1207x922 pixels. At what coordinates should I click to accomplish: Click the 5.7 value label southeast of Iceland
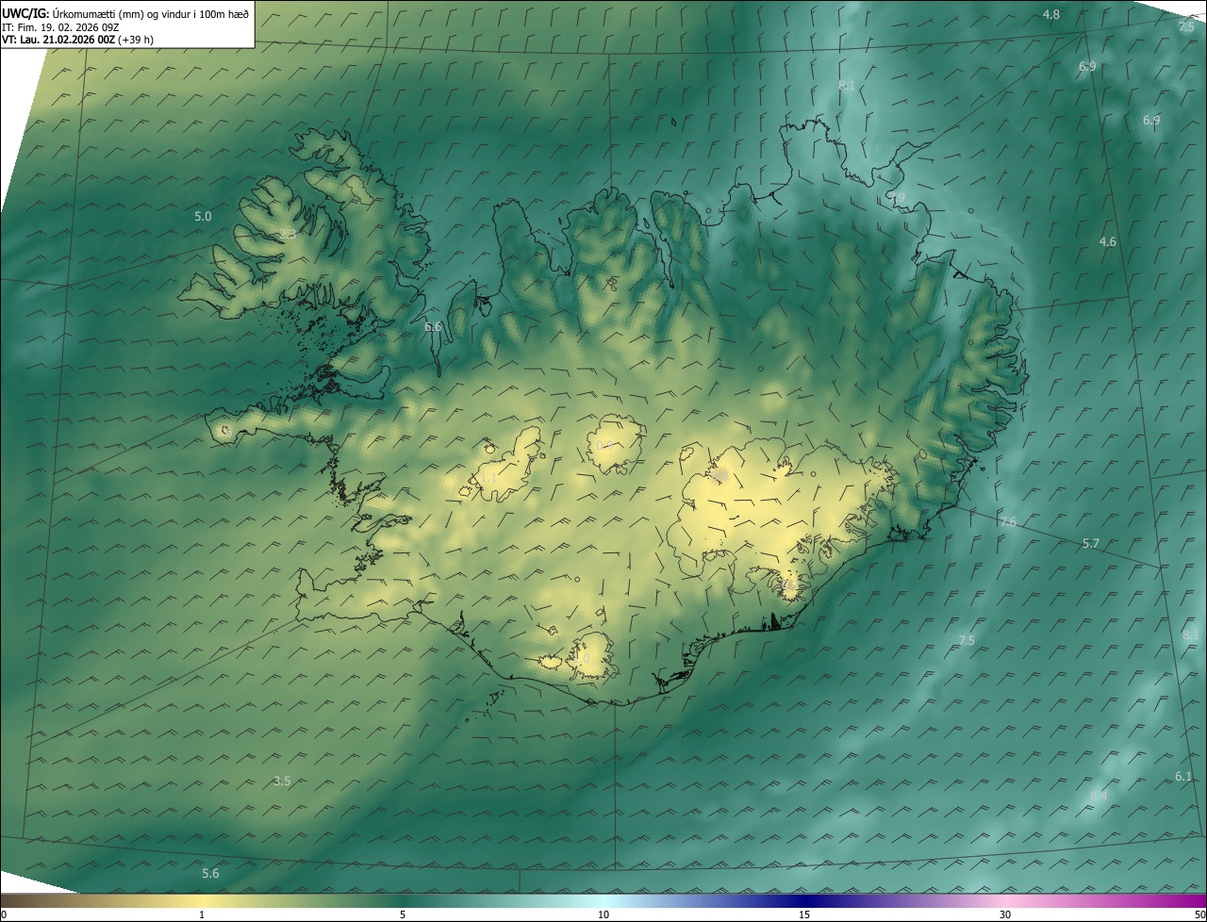tap(1091, 544)
